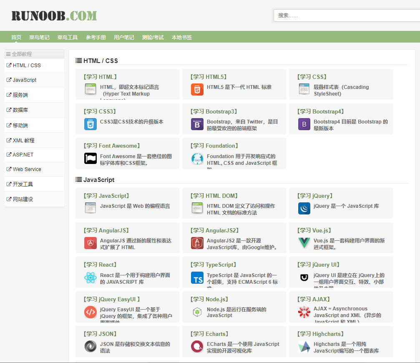Open JavaScript in the sidebar

click(x=34, y=80)
